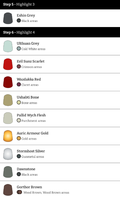Screen dimensions: 120x197
Task: Select the Evil Sunz Scarlet paint pot
Action: [8, 64]
